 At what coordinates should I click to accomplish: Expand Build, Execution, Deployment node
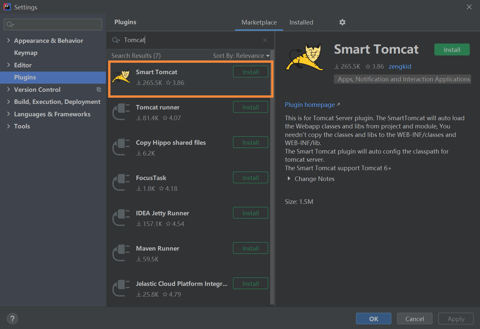[8, 102]
